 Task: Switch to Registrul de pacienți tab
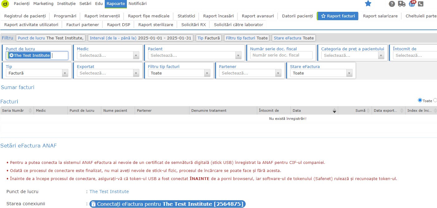(x=25, y=16)
